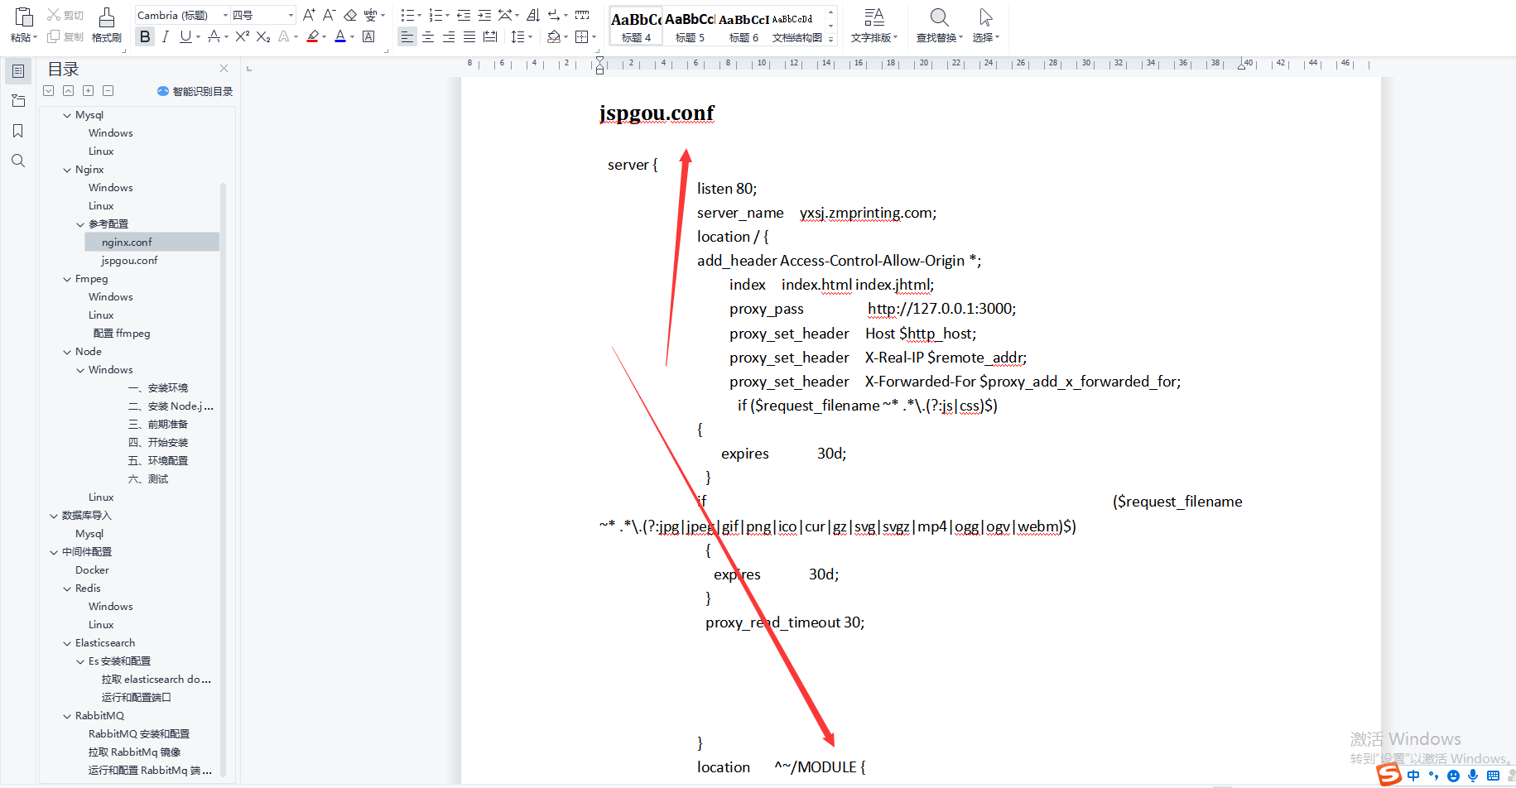Go to 配置 ffmpeg in the outline
The height and width of the screenshot is (788, 1516).
click(122, 333)
